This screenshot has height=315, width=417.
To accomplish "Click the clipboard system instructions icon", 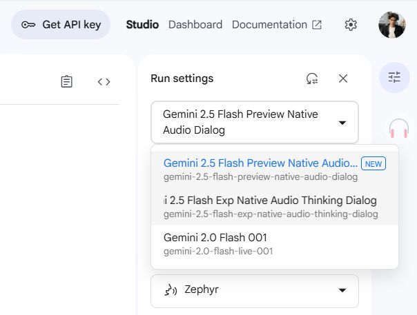I will tap(66, 81).
